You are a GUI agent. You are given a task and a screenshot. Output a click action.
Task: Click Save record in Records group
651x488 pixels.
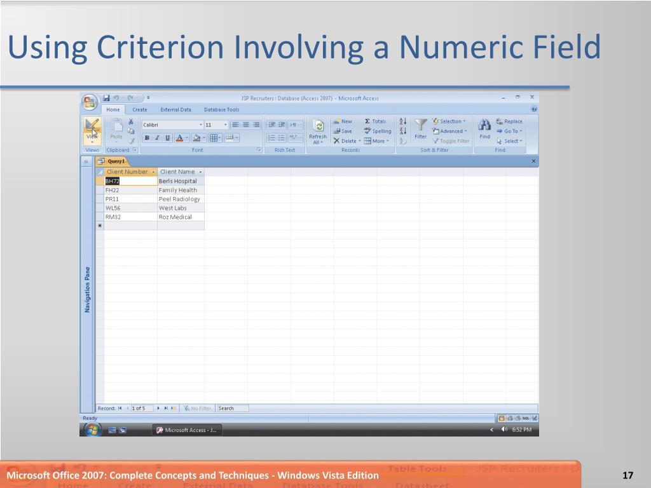[x=343, y=131]
